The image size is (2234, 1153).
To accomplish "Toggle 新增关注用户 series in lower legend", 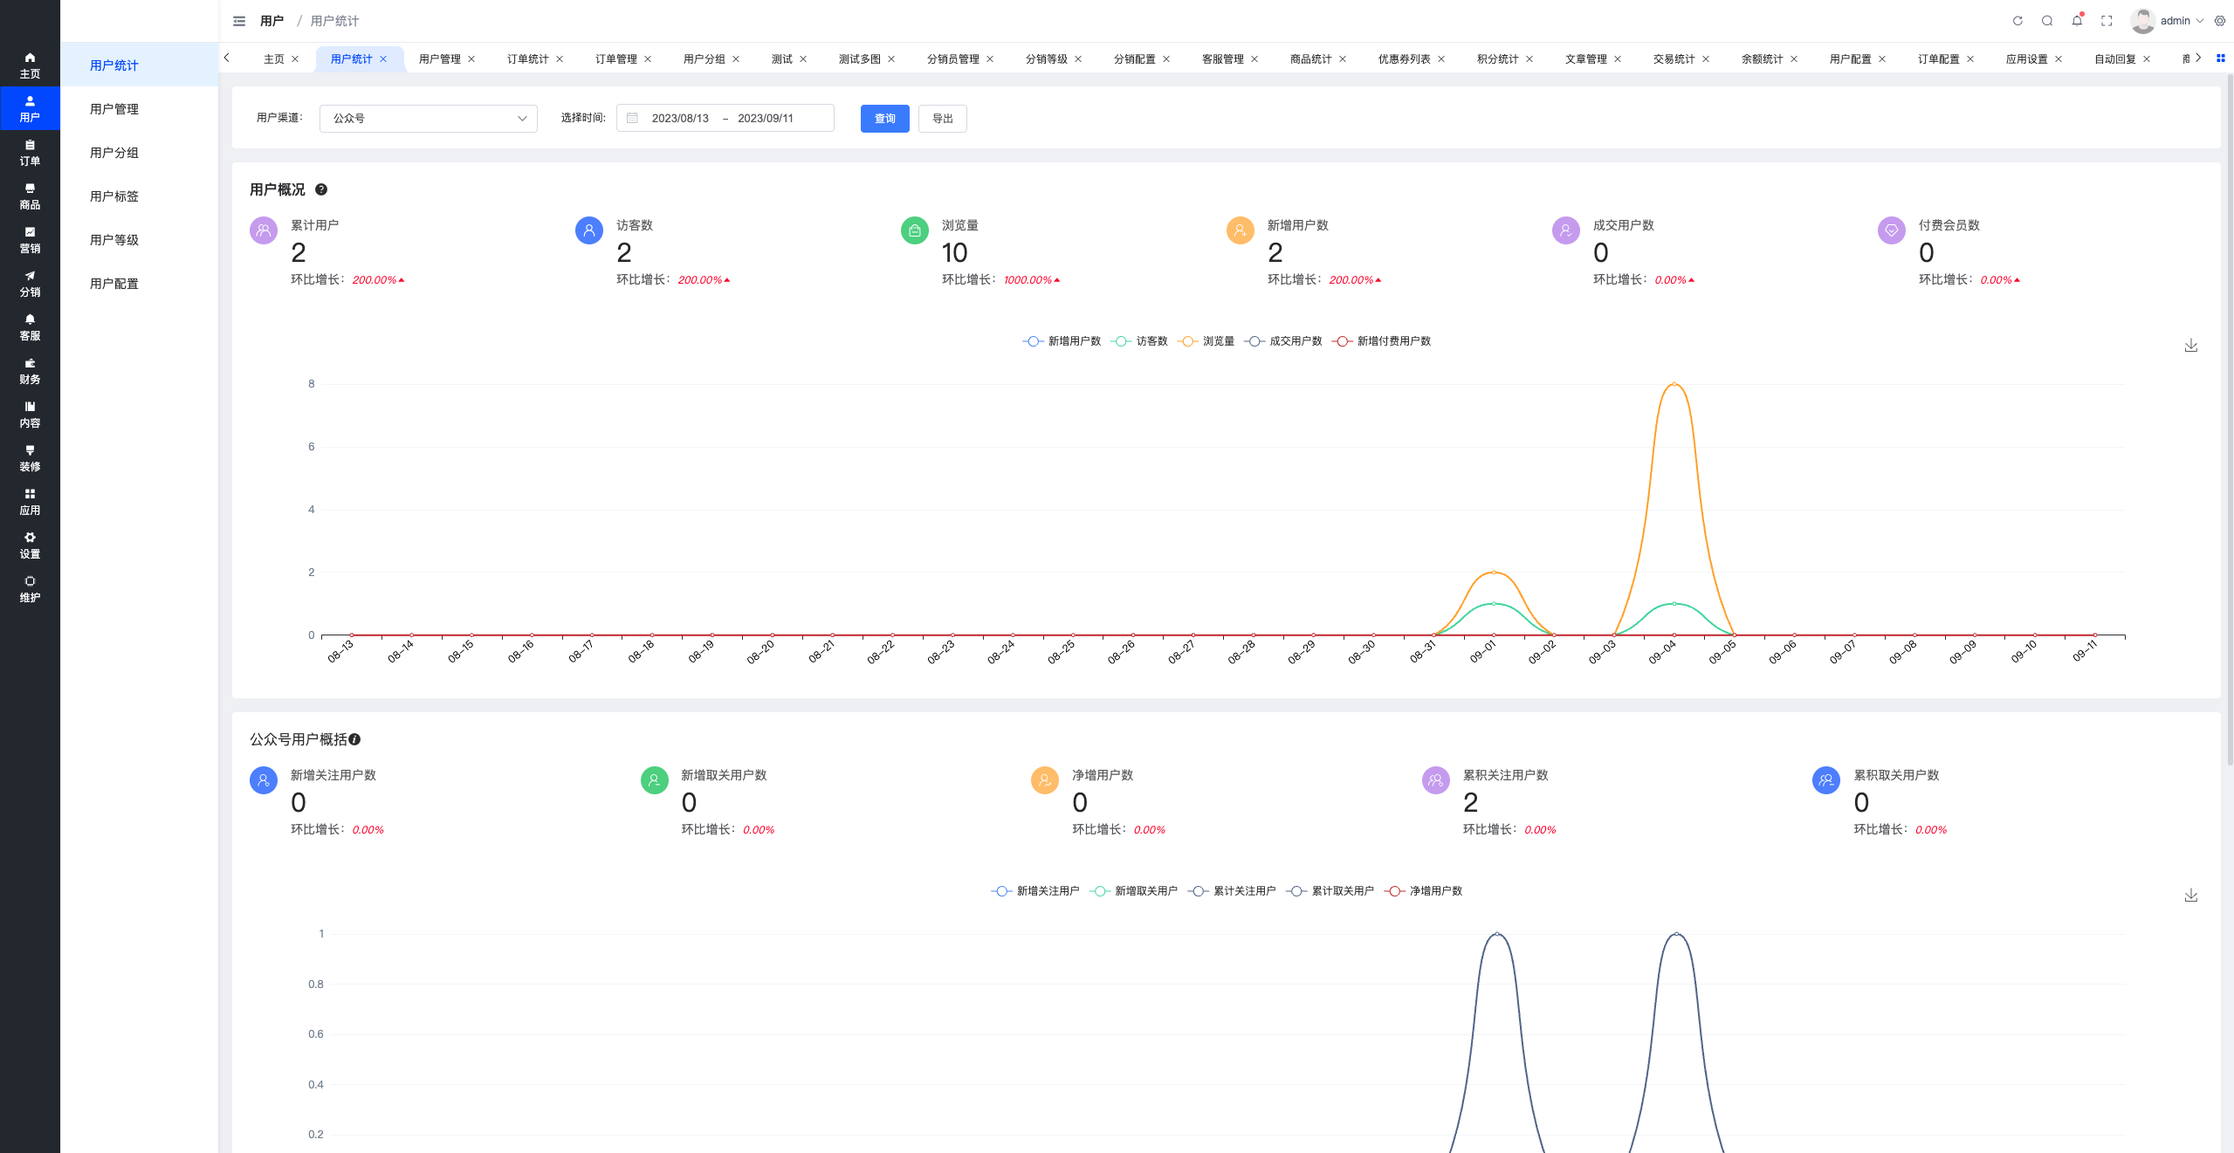I will (x=1035, y=891).
